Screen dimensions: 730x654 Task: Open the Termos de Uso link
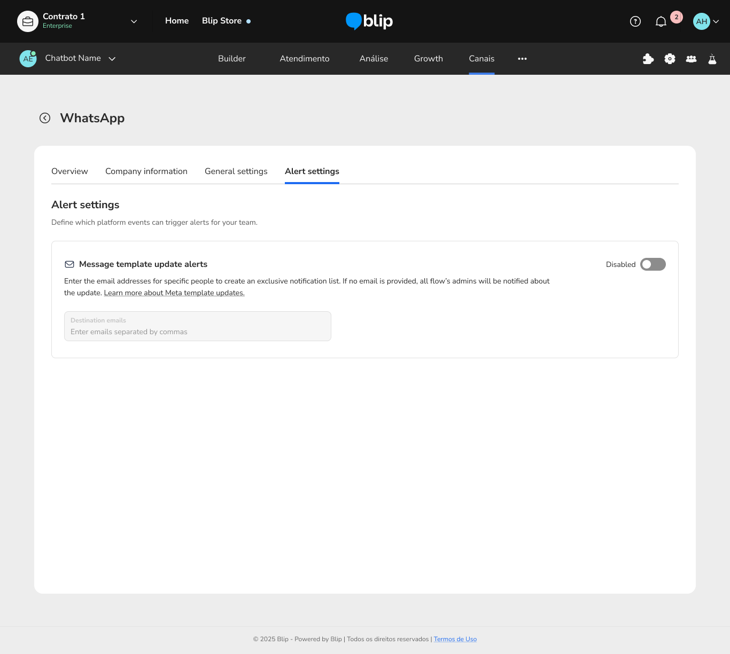coord(455,639)
